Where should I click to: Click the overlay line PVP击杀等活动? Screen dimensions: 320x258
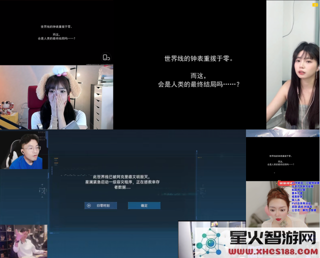coord(301,203)
